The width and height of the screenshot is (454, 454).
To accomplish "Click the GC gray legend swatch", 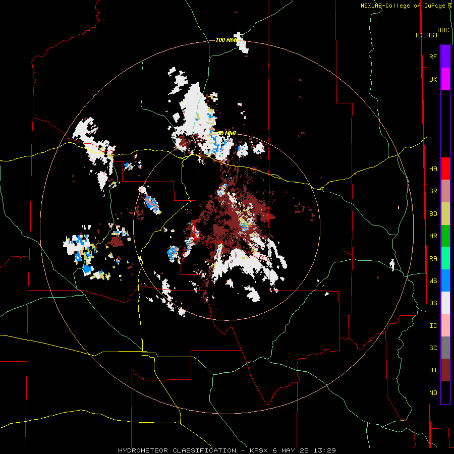I will click(x=445, y=348).
